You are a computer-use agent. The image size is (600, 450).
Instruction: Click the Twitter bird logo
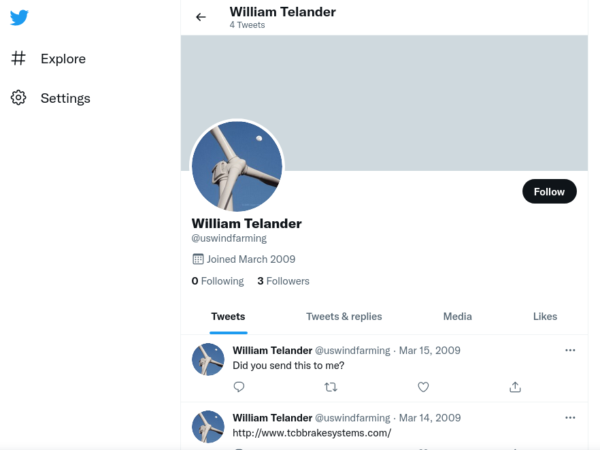tap(19, 18)
